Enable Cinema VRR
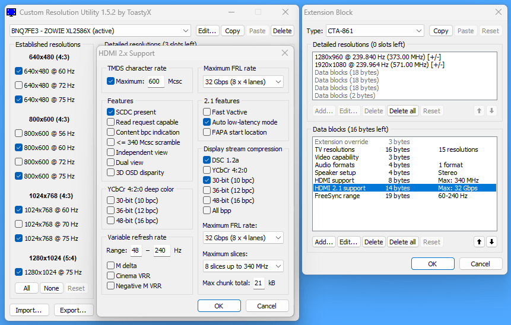 coord(111,276)
